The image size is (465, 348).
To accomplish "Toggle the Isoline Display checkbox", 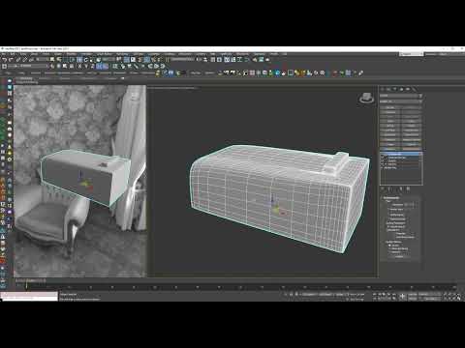I will [388, 215].
